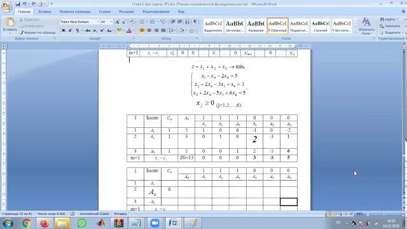Open the Разметка страницы tab

[x=75, y=11]
